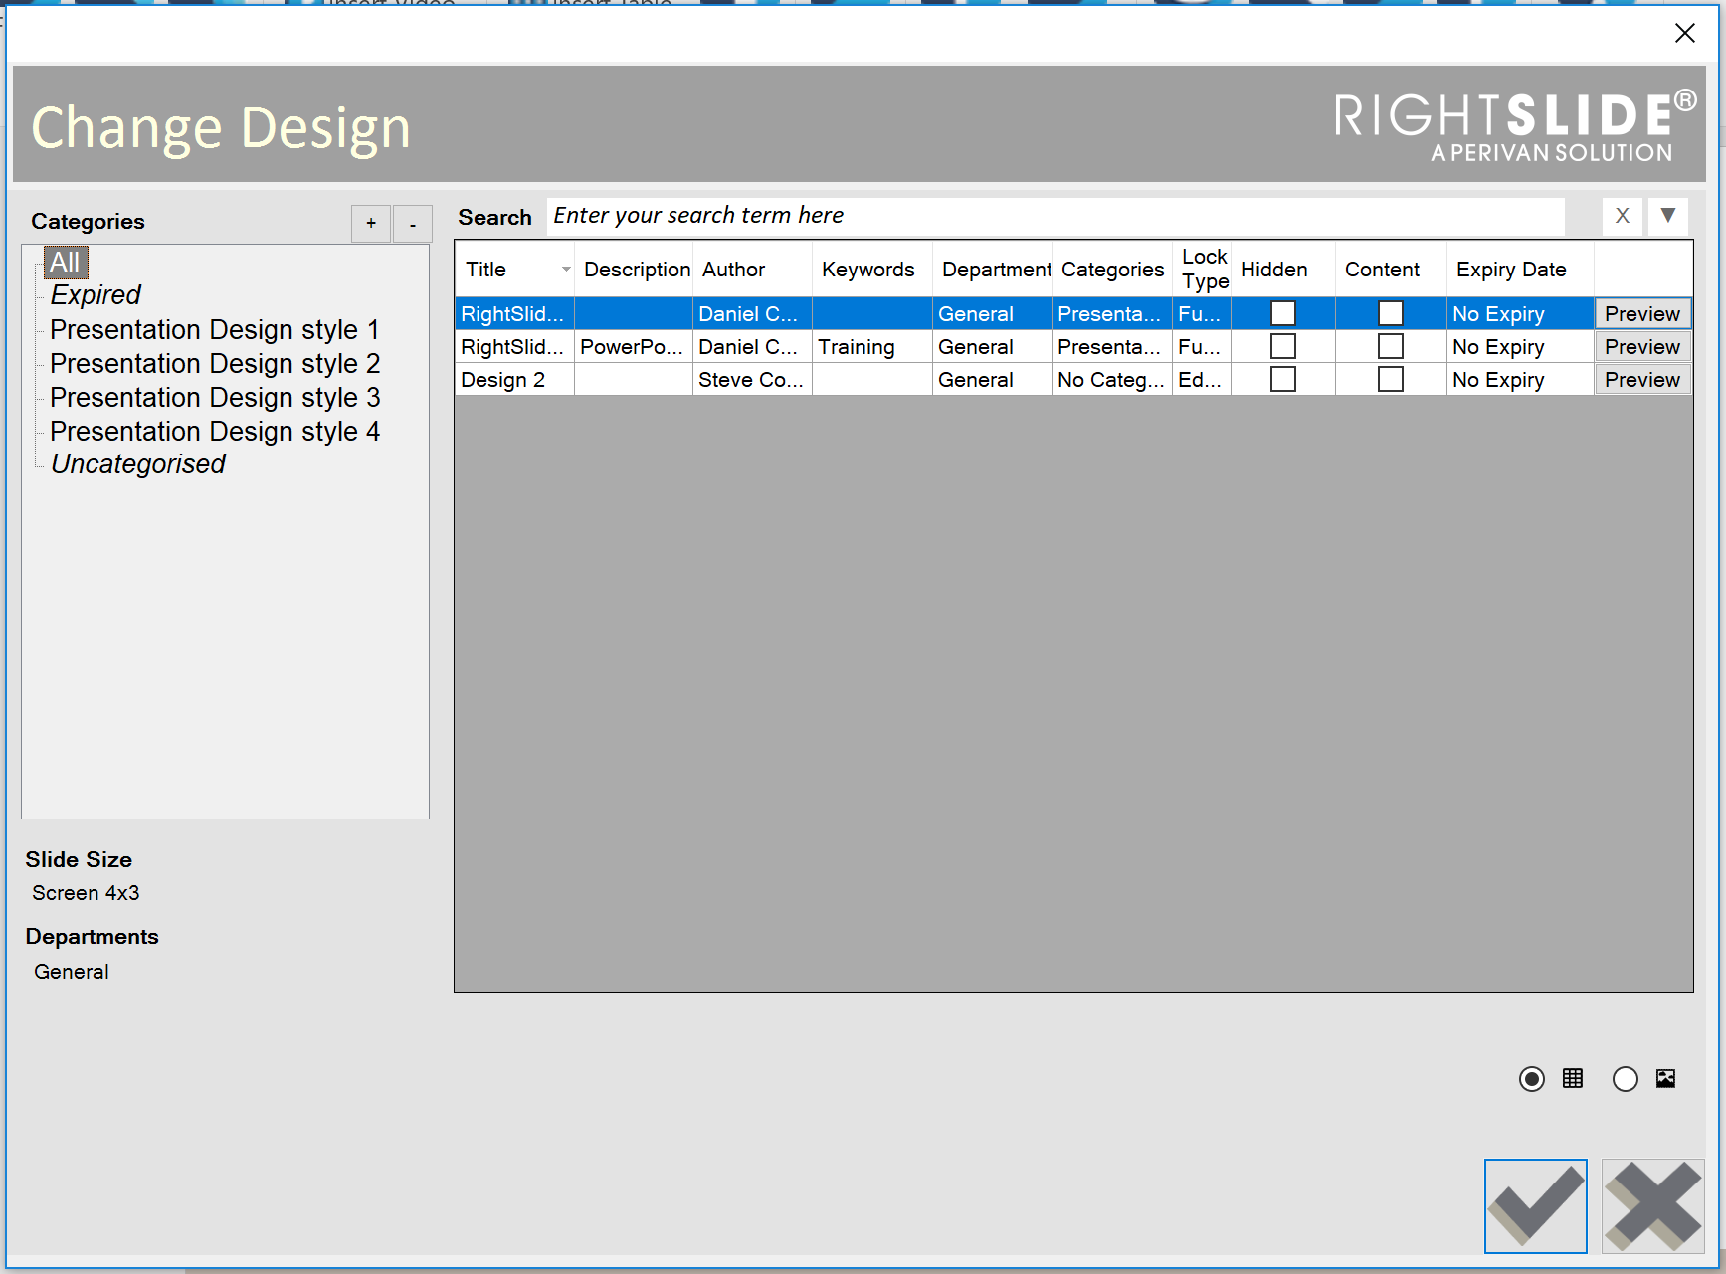Preview the Design 2 row
Viewport: 1726px width, 1274px height.
(x=1642, y=379)
